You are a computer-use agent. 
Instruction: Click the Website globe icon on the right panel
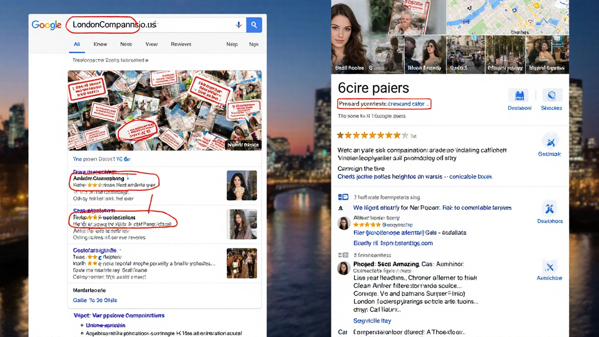click(551, 95)
